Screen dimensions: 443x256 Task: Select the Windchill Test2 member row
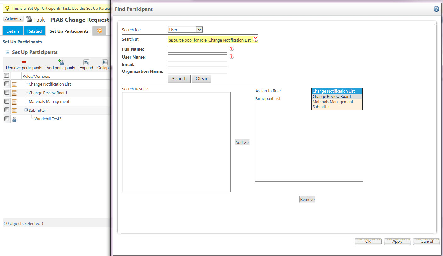[56, 119]
